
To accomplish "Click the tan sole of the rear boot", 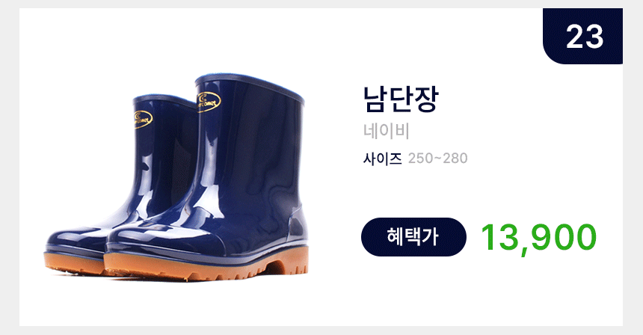I will [74, 264].
